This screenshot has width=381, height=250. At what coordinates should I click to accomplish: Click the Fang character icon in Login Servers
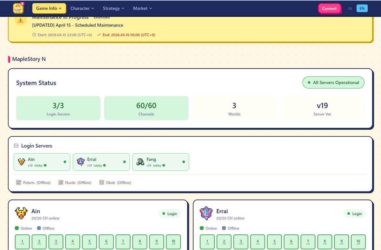tap(140, 162)
